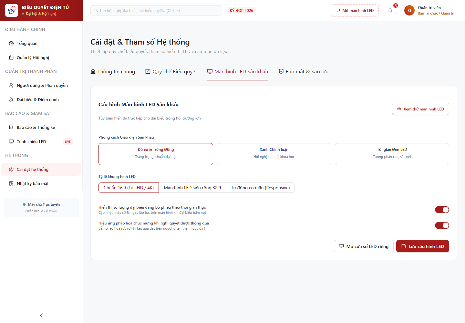Click the Tổng quan gauge icon
The width and height of the screenshot is (465, 323).
[11, 43]
